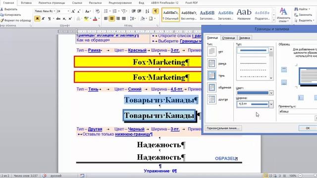The height and width of the screenshot is (178, 317).
Task: Open Применить к (apply to) combo box
Action: point(298,111)
